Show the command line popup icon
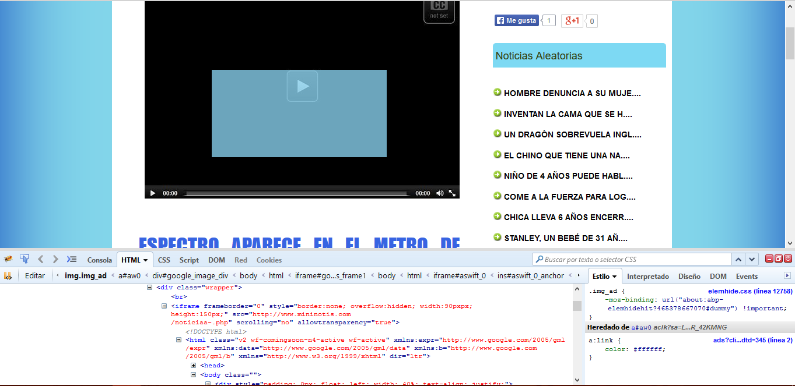 tap(72, 259)
